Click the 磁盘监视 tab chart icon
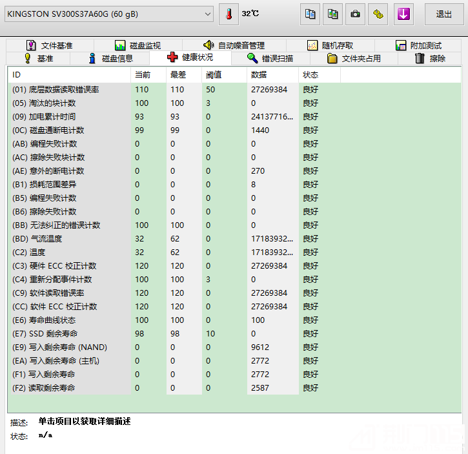This screenshot has width=468, height=454. (x=120, y=45)
